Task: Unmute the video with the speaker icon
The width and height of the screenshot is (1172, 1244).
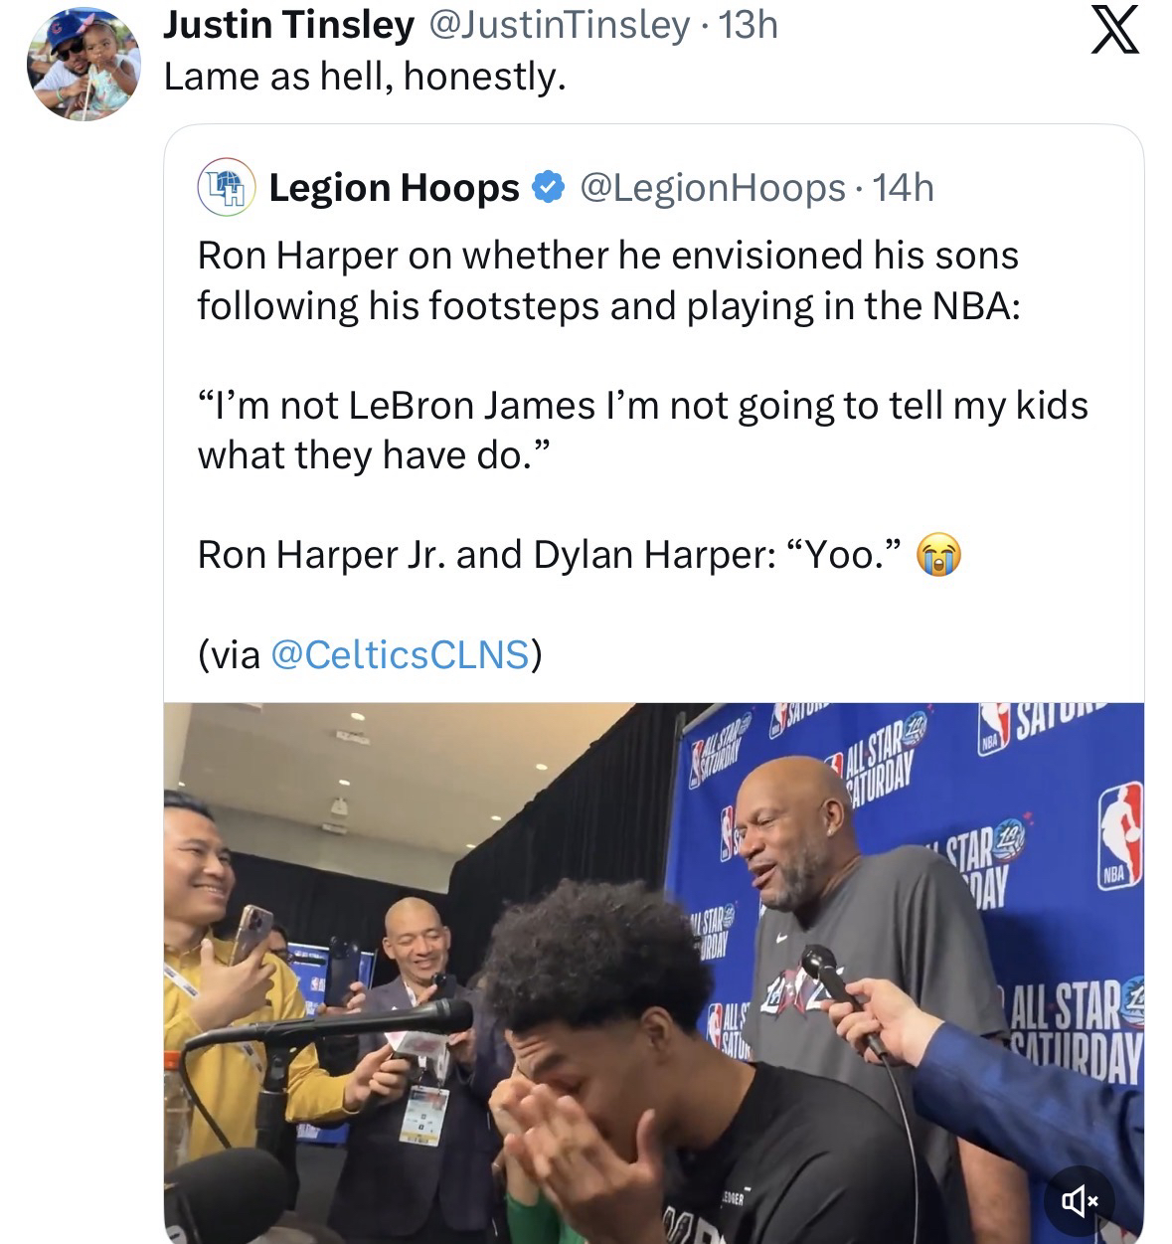Action: pyautogui.click(x=1080, y=1201)
